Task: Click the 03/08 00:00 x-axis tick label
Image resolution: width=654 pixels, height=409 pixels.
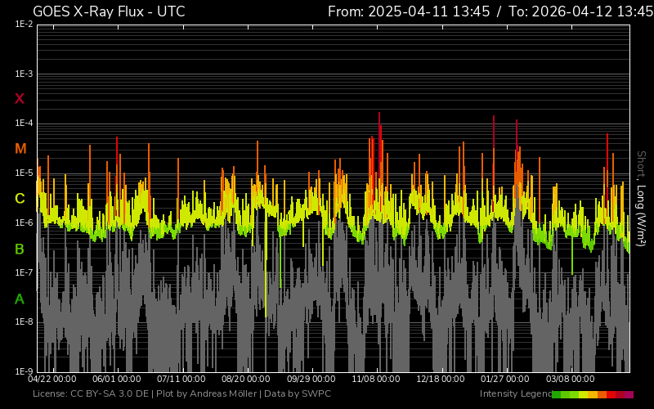Action: 570,380
